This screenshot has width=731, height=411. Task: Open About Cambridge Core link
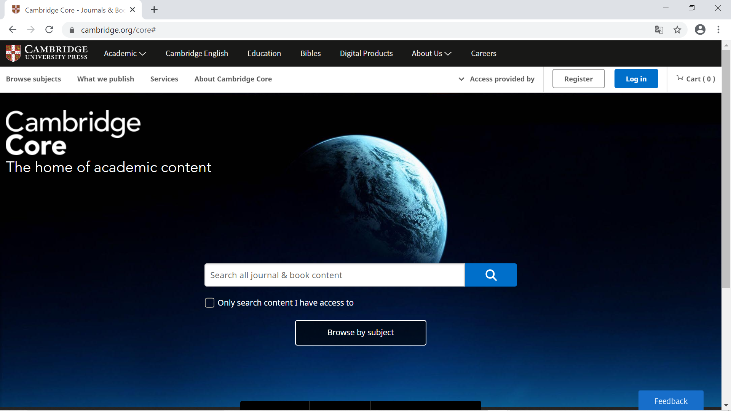point(233,79)
